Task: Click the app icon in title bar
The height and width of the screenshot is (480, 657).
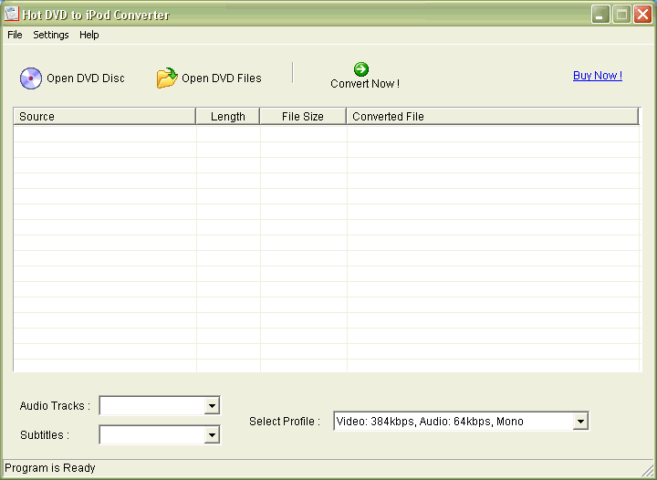Action: coord(12,15)
